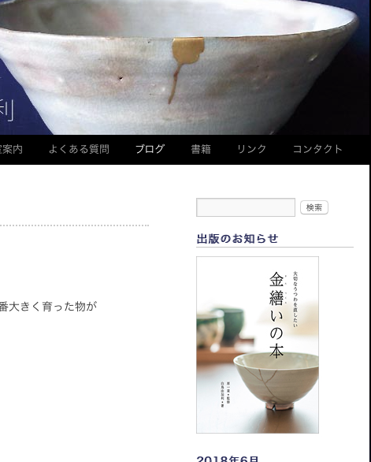Click the author names on the book cover
The width and height of the screenshot is (371, 462).
click(225, 394)
